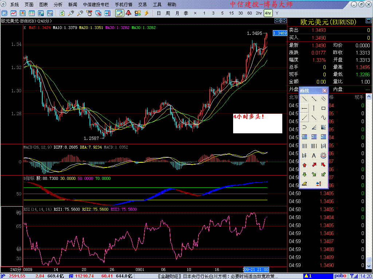Image resolution: width=373 pixels, height=279 pixels.
Task: Insert a red up arrow marker
Action: point(304,165)
